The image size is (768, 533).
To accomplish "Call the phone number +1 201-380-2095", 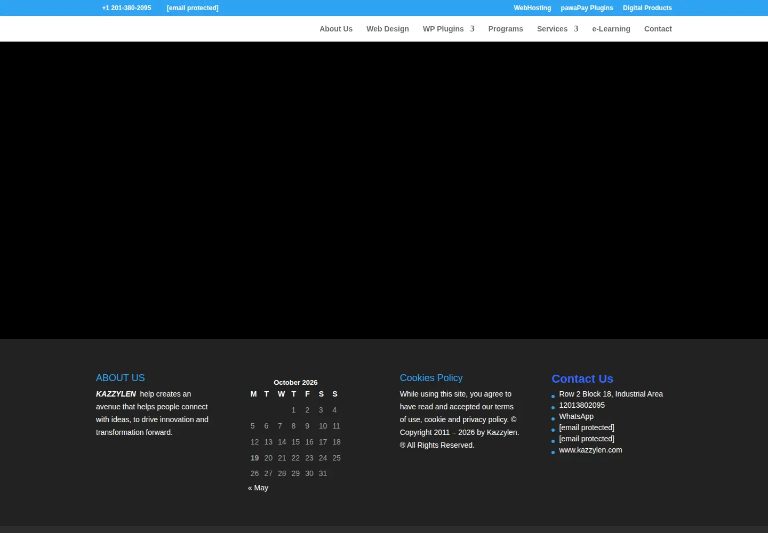I will [126, 8].
